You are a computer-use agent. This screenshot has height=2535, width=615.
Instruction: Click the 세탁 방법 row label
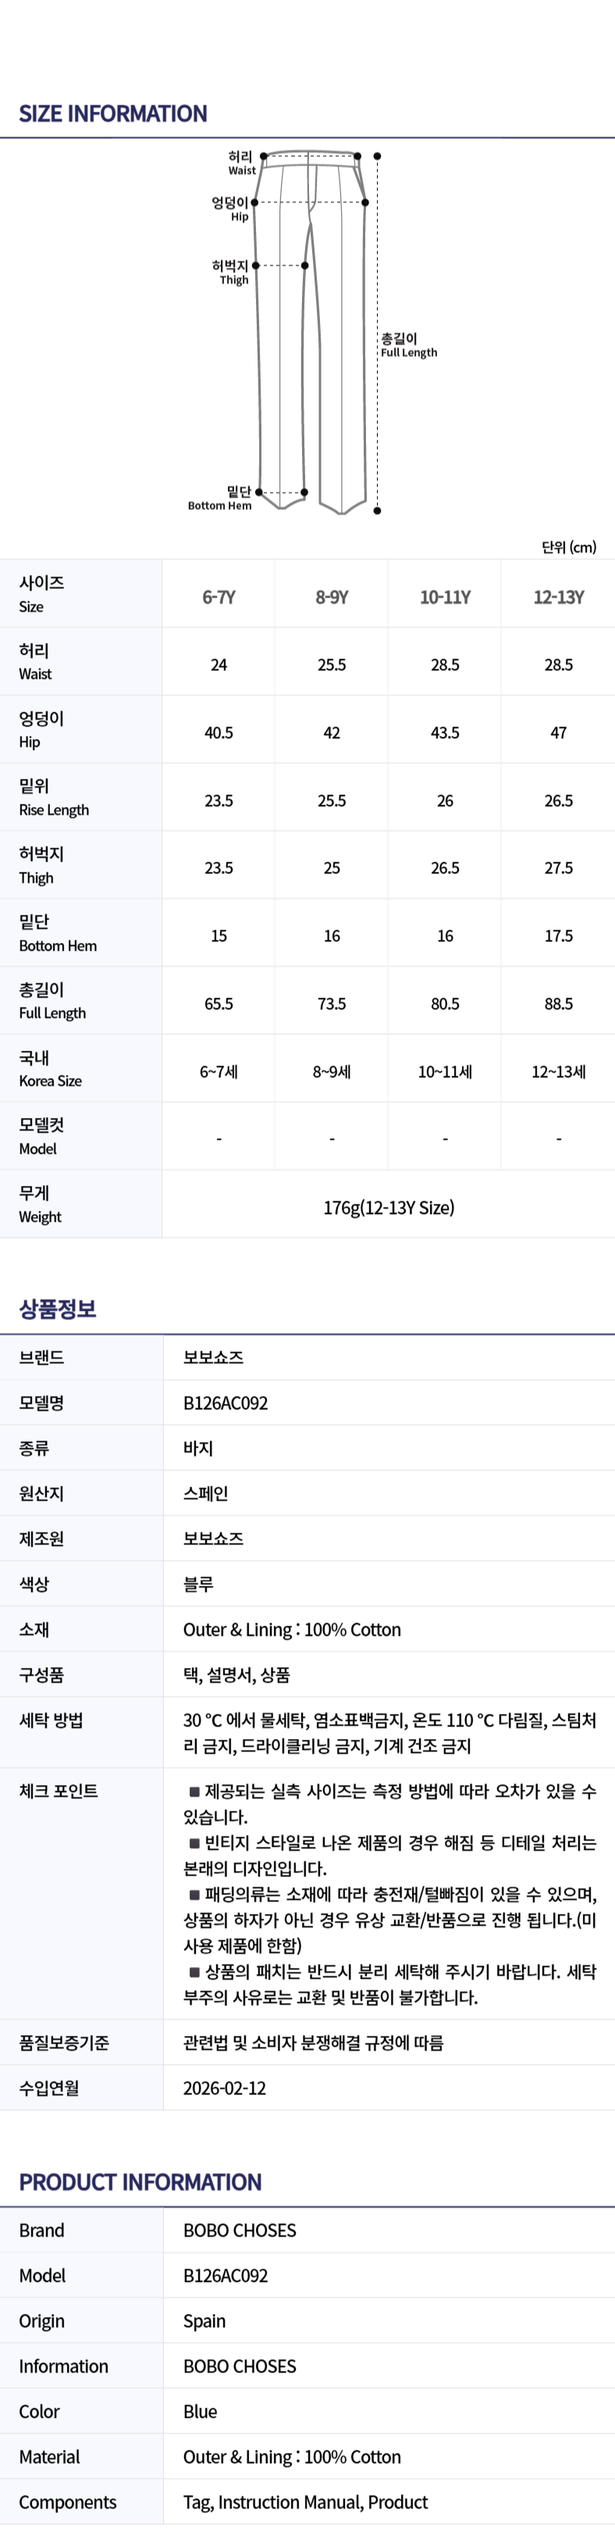[x=51, y=1721]
